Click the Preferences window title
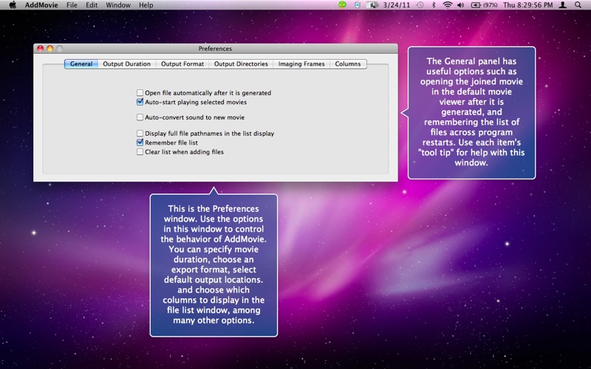 (215, 49)
